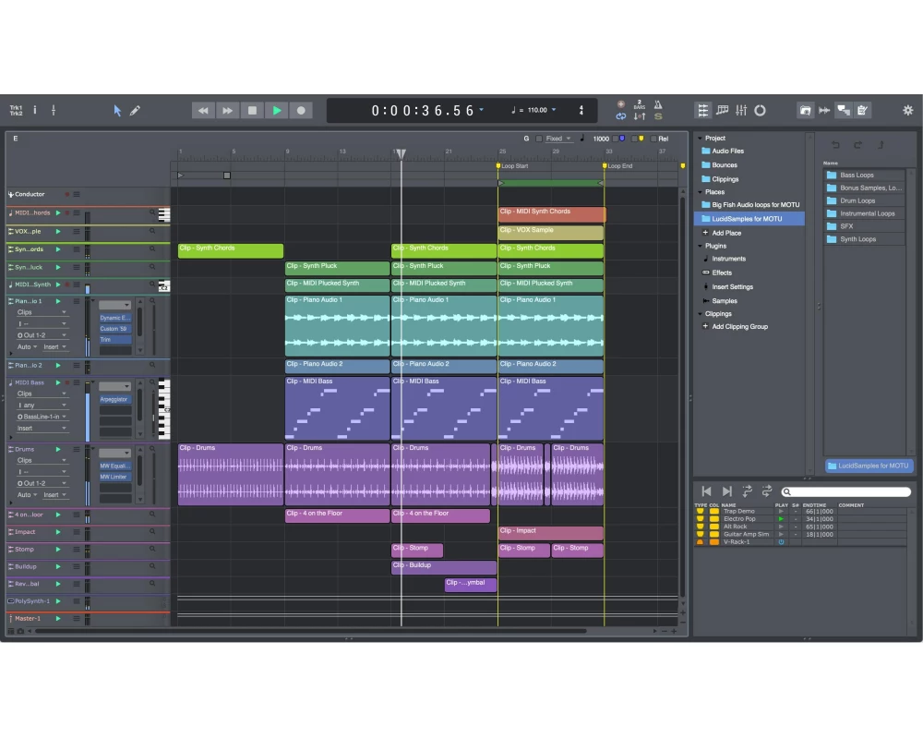Click the record button in transport

point(301,110)
